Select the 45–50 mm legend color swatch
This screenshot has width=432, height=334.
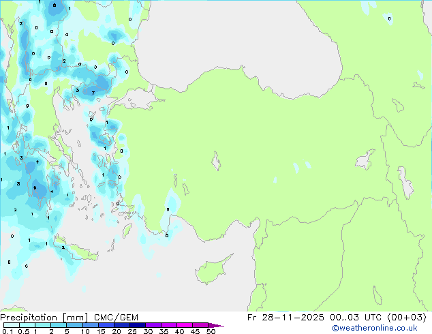point(200,325)
